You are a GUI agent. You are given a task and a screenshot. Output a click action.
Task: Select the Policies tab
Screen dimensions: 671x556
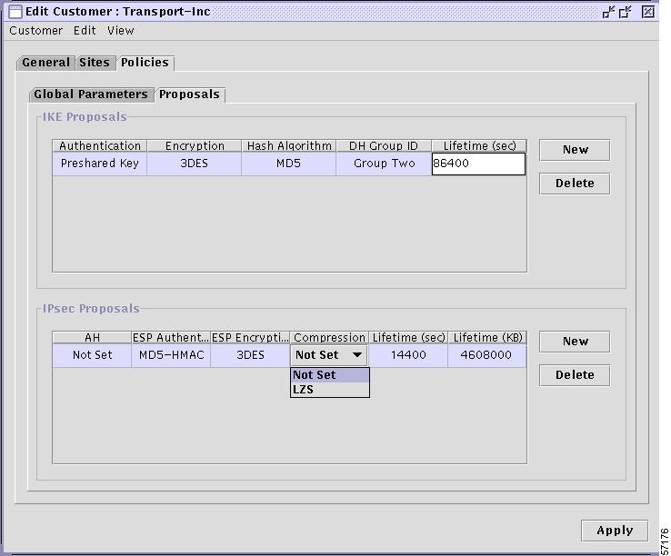pos(145,63)
